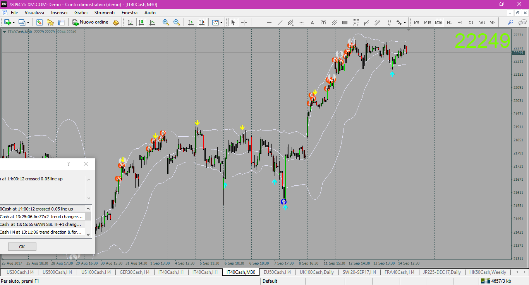529x285 pixels.
Task: Select the arrow cursor tool
Action: click(x=233, y=22)
